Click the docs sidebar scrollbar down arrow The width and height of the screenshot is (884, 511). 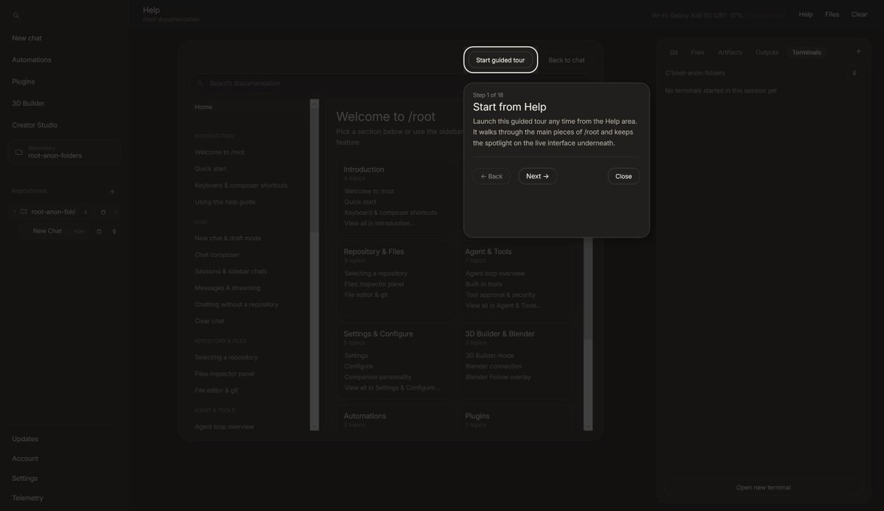point(315,426)
